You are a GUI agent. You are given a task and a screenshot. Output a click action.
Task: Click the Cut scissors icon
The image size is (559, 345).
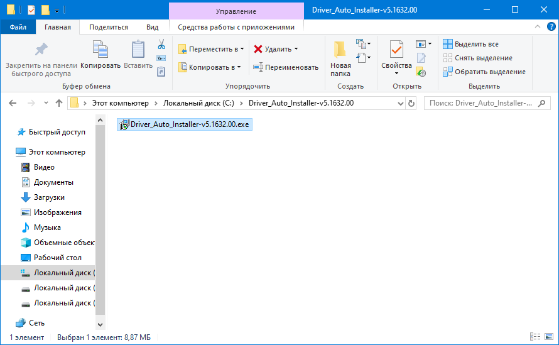pos(161,45)
